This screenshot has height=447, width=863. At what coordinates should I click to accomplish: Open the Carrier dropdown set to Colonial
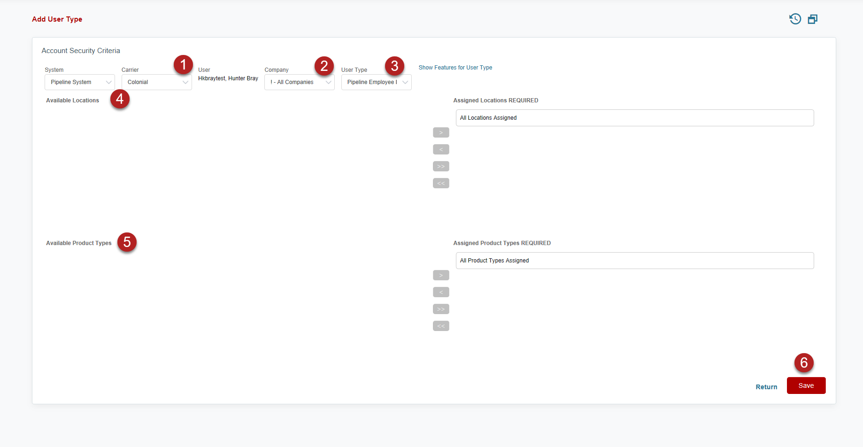(156, 82)
